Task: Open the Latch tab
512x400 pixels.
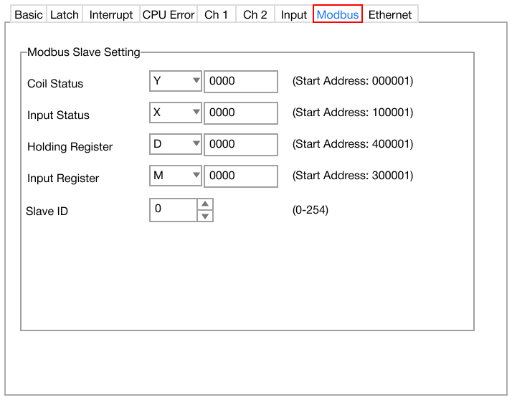Action: click(65, 14)
